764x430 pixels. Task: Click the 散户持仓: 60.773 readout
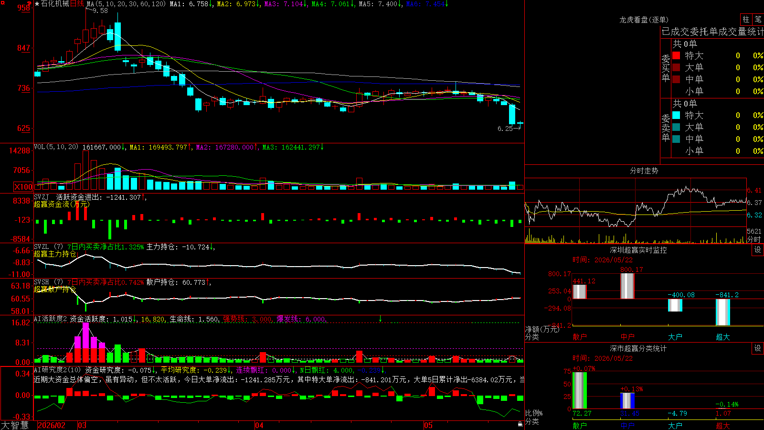coord(176,282)
